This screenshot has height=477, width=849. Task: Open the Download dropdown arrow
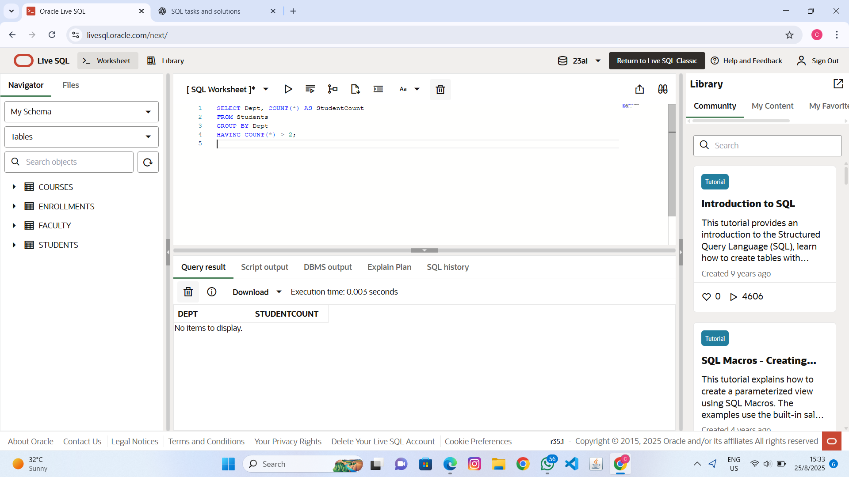(279, 292)
